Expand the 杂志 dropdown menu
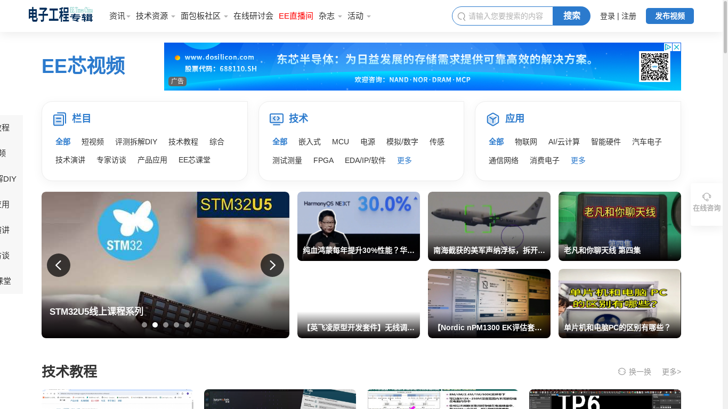The height and width of the screenshot is (409, 728). [x=330, y=16]
